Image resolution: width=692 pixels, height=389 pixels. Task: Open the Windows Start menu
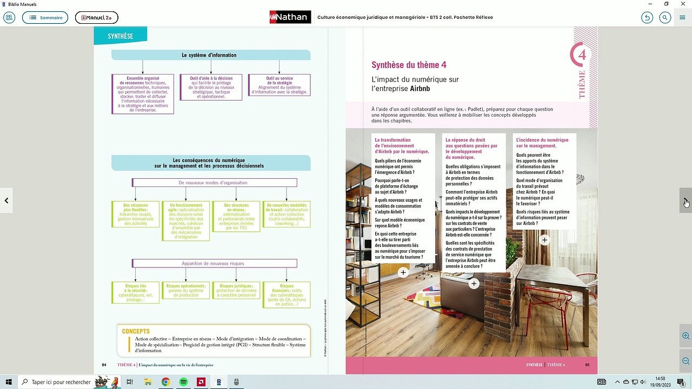pos(9,382)
